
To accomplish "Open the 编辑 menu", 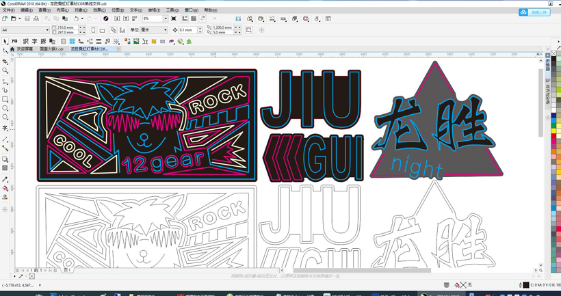I will coord(27,10).
